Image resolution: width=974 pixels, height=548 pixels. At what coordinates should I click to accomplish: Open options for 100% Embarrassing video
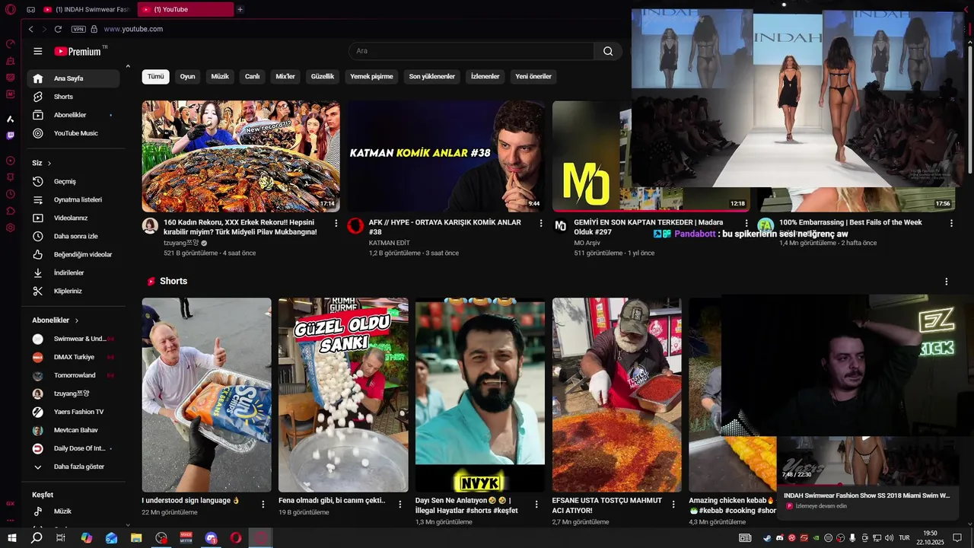point(950,223)
